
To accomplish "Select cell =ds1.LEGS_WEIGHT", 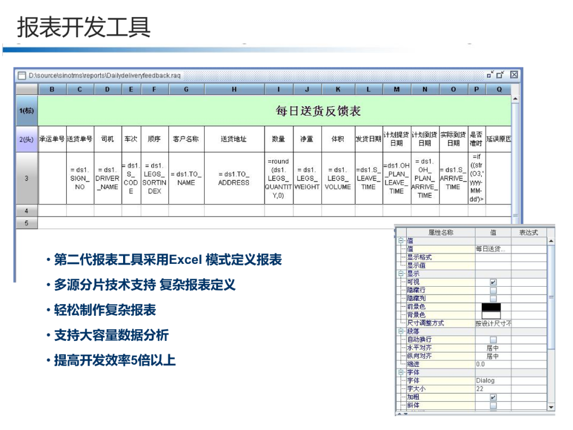I will (307, 178).
